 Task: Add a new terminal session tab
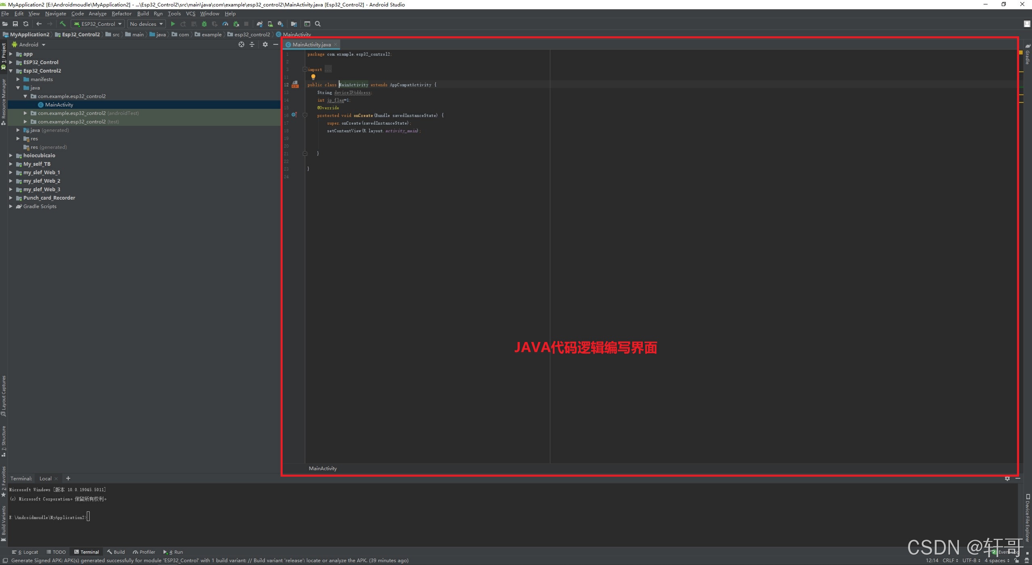[68, 478]
